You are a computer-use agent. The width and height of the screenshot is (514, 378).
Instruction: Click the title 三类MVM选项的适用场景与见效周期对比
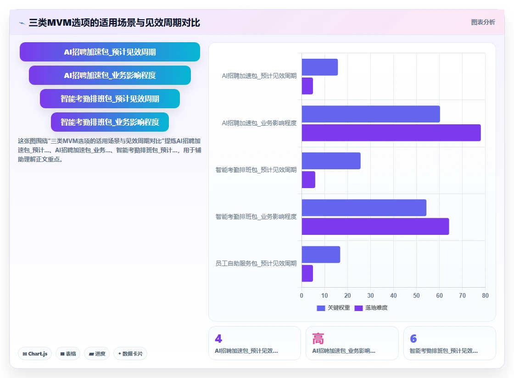[x=114, y=23]
